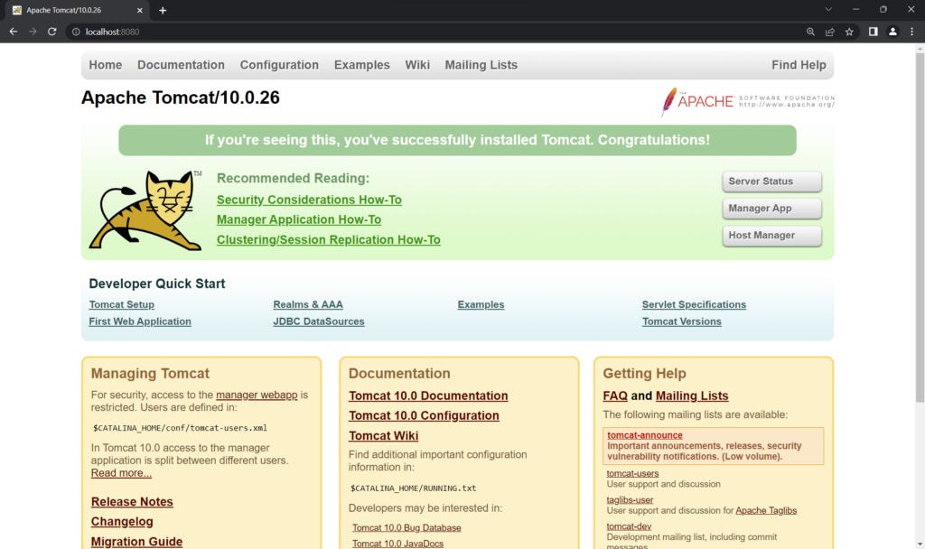Click the Tomcat cat mascot image

pos(145,209)
